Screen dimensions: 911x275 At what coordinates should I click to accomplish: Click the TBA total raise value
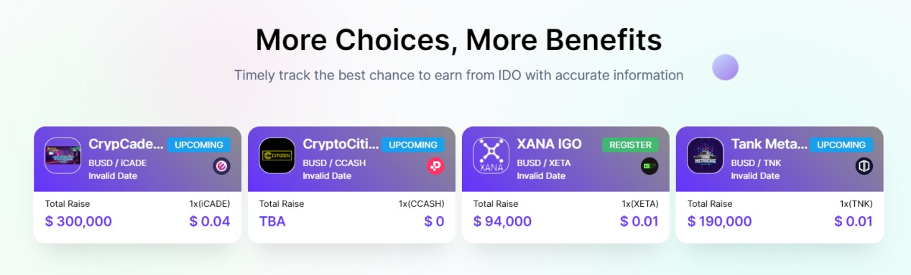click(272, 221)
